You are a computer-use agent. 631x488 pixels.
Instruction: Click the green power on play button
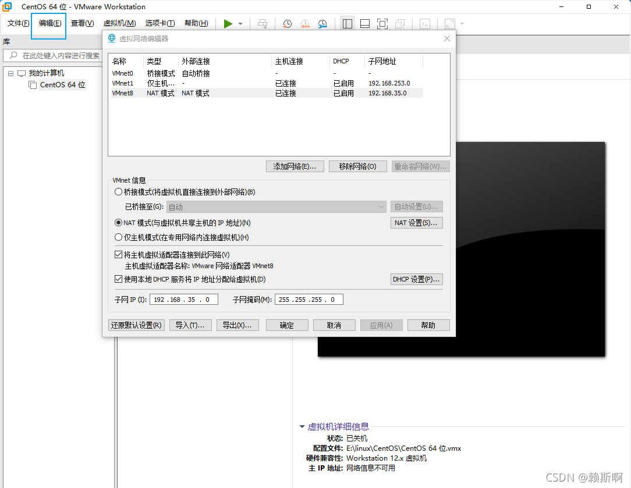[x=228, y=24]
